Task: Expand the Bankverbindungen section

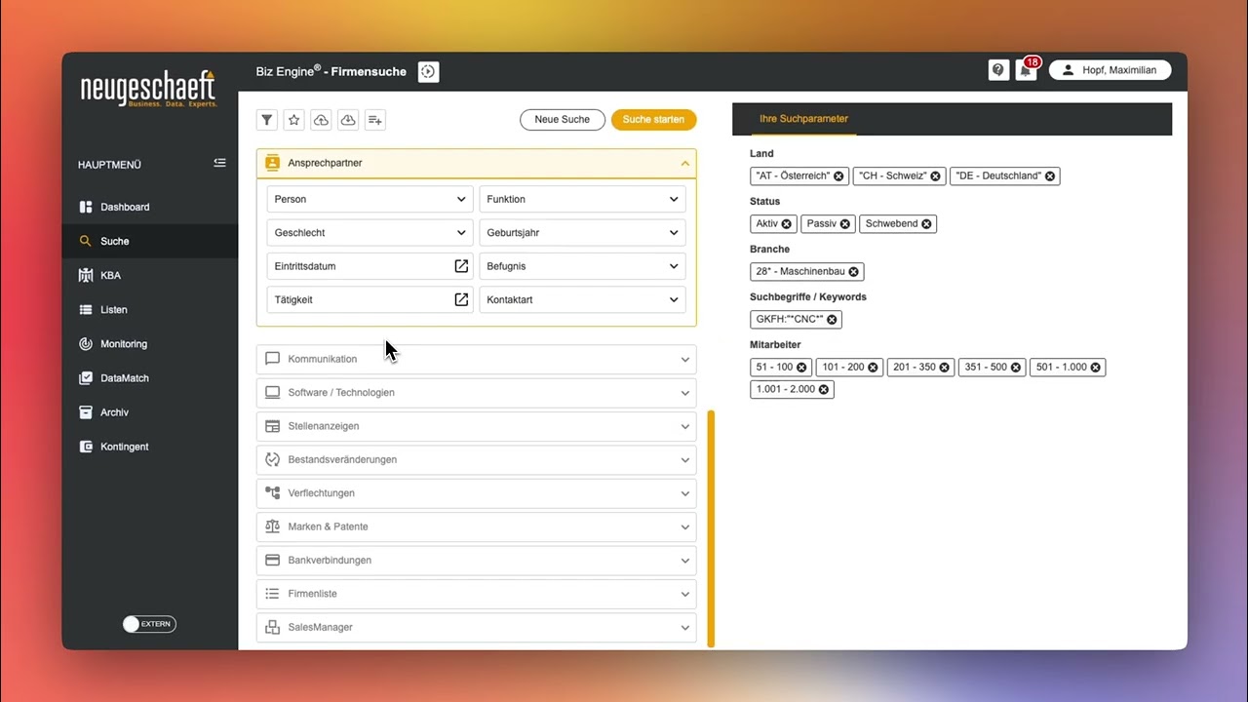Action: [x=476, y=560]
